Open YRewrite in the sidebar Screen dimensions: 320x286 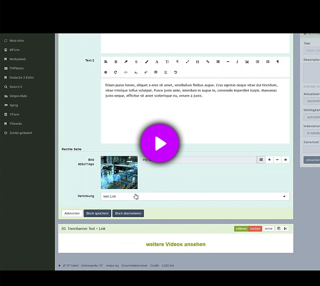click(14, 123)
